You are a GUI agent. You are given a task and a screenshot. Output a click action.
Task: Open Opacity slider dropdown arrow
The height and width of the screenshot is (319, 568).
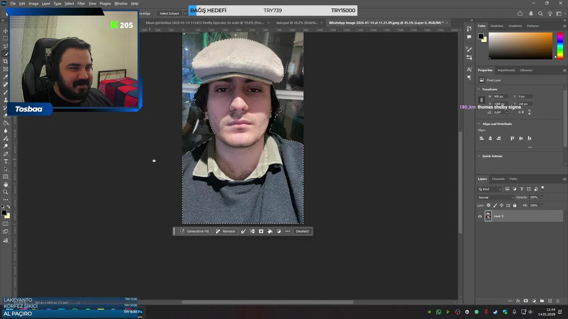click(541, 197)
